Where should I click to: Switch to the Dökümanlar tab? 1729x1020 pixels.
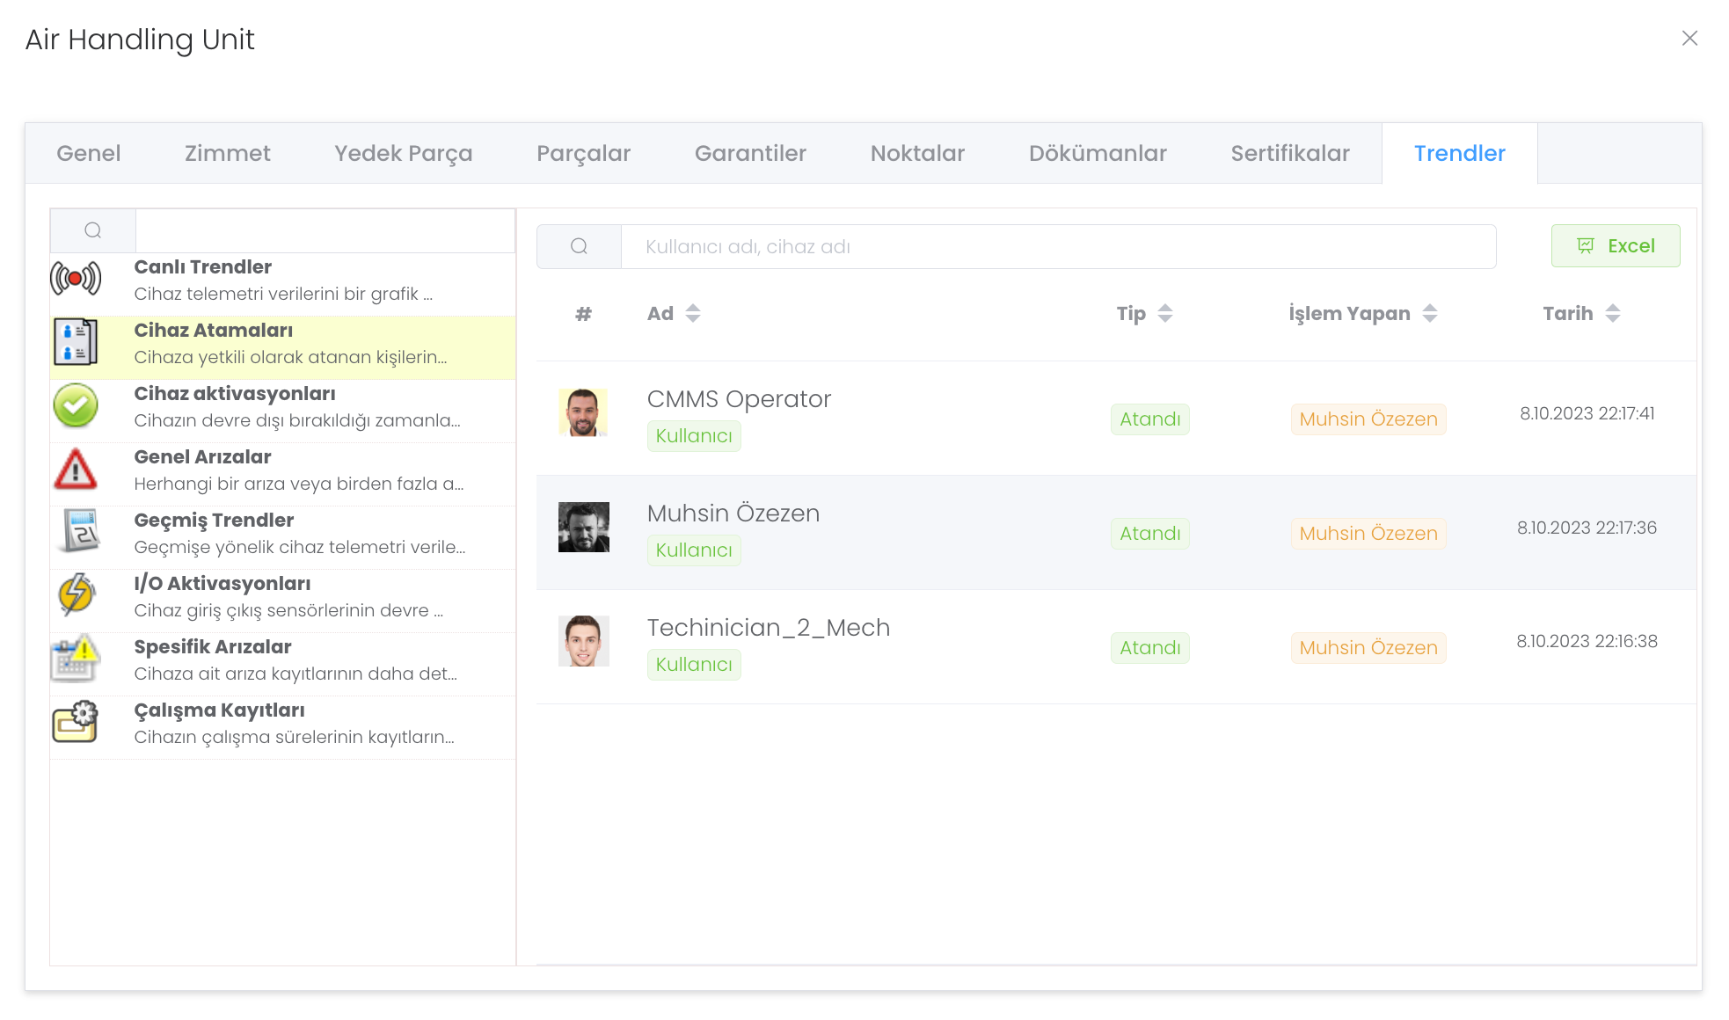[x=1098, y=154]
